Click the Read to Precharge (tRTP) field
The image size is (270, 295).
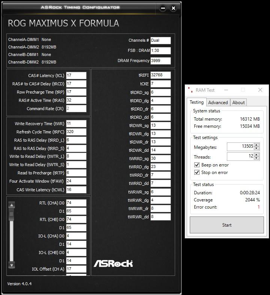click(76, 173)
